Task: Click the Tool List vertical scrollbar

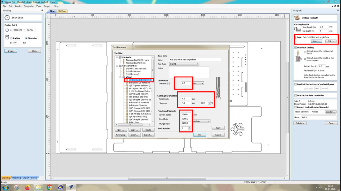Action: pyautogui.click(x=153, y=89)
